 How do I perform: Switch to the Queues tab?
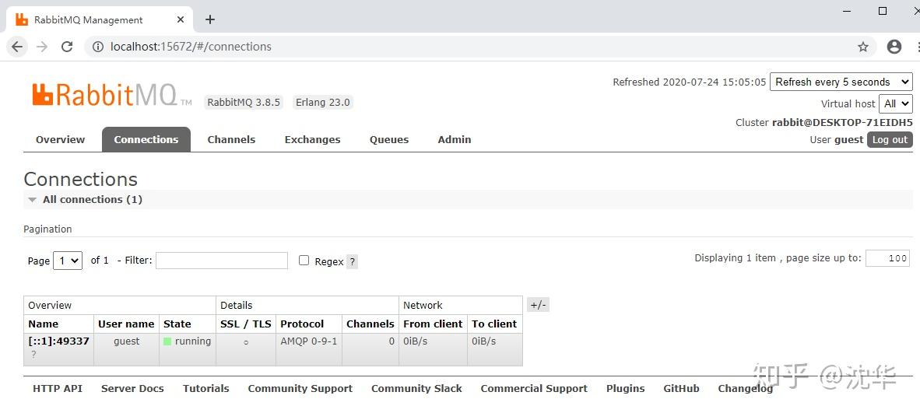click(389, 140)
